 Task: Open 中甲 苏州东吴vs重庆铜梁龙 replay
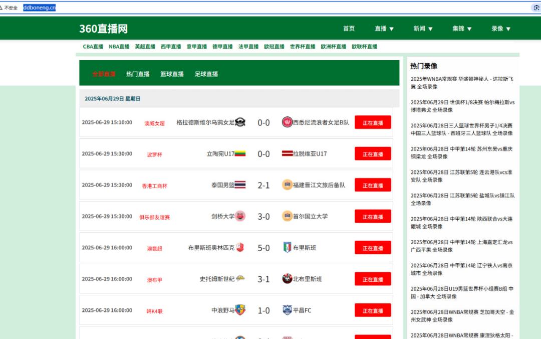[462, 153]
